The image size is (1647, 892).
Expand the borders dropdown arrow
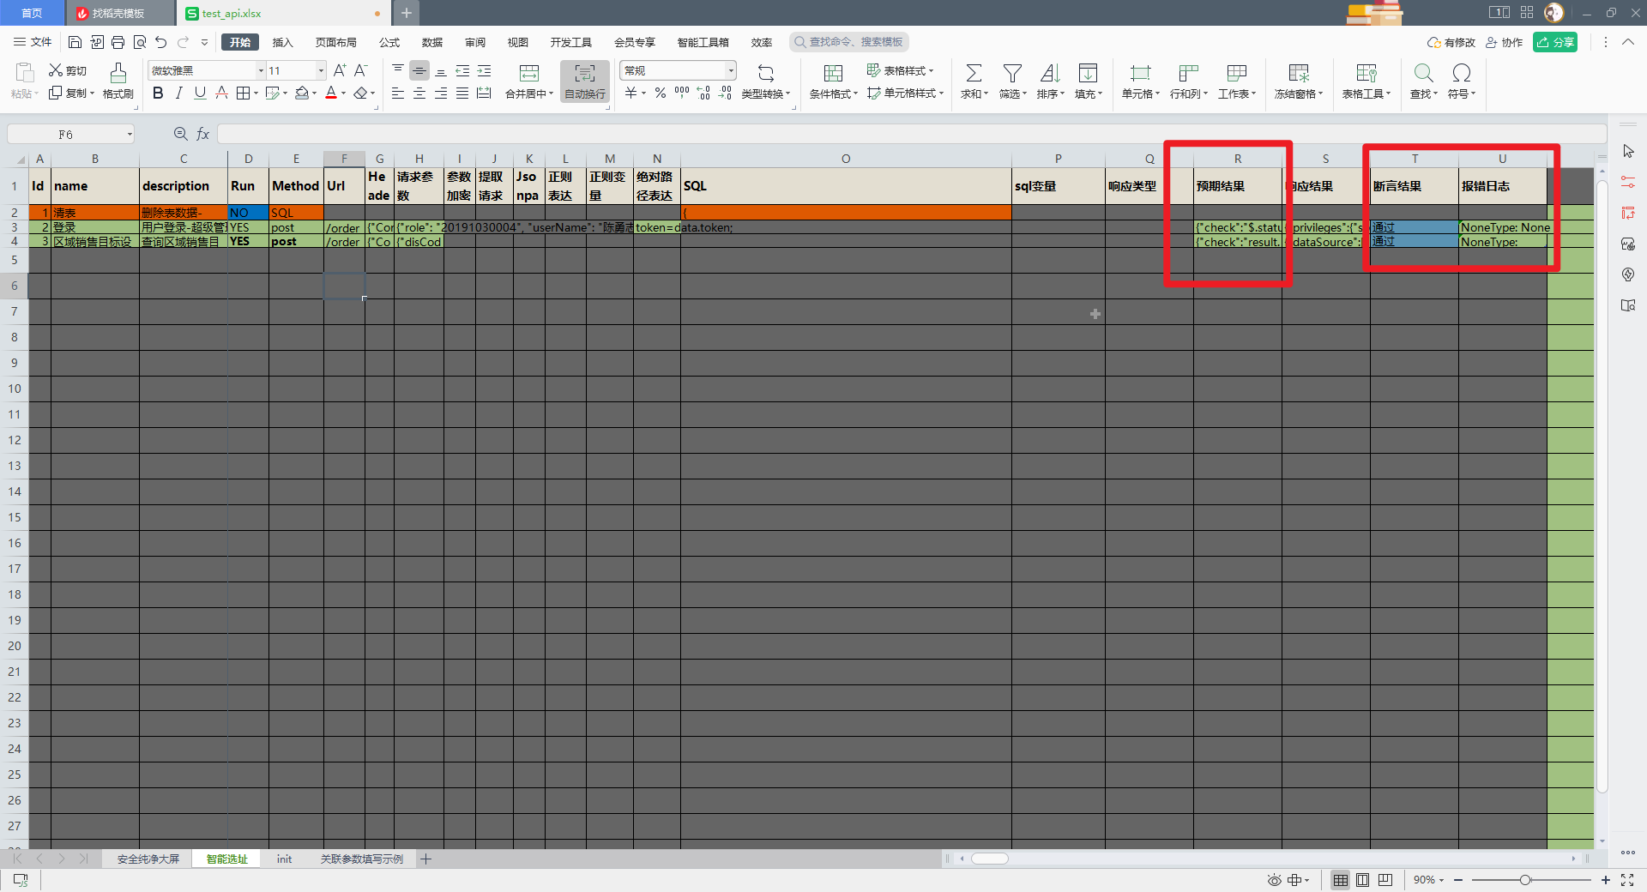(256, 93)
